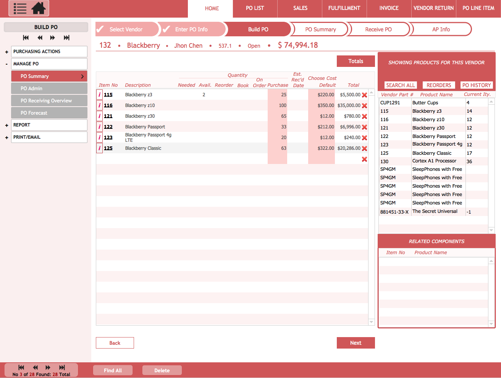Jump to last record in bottom status bar
The image size is (501, 378).
[x=62, y=367]
